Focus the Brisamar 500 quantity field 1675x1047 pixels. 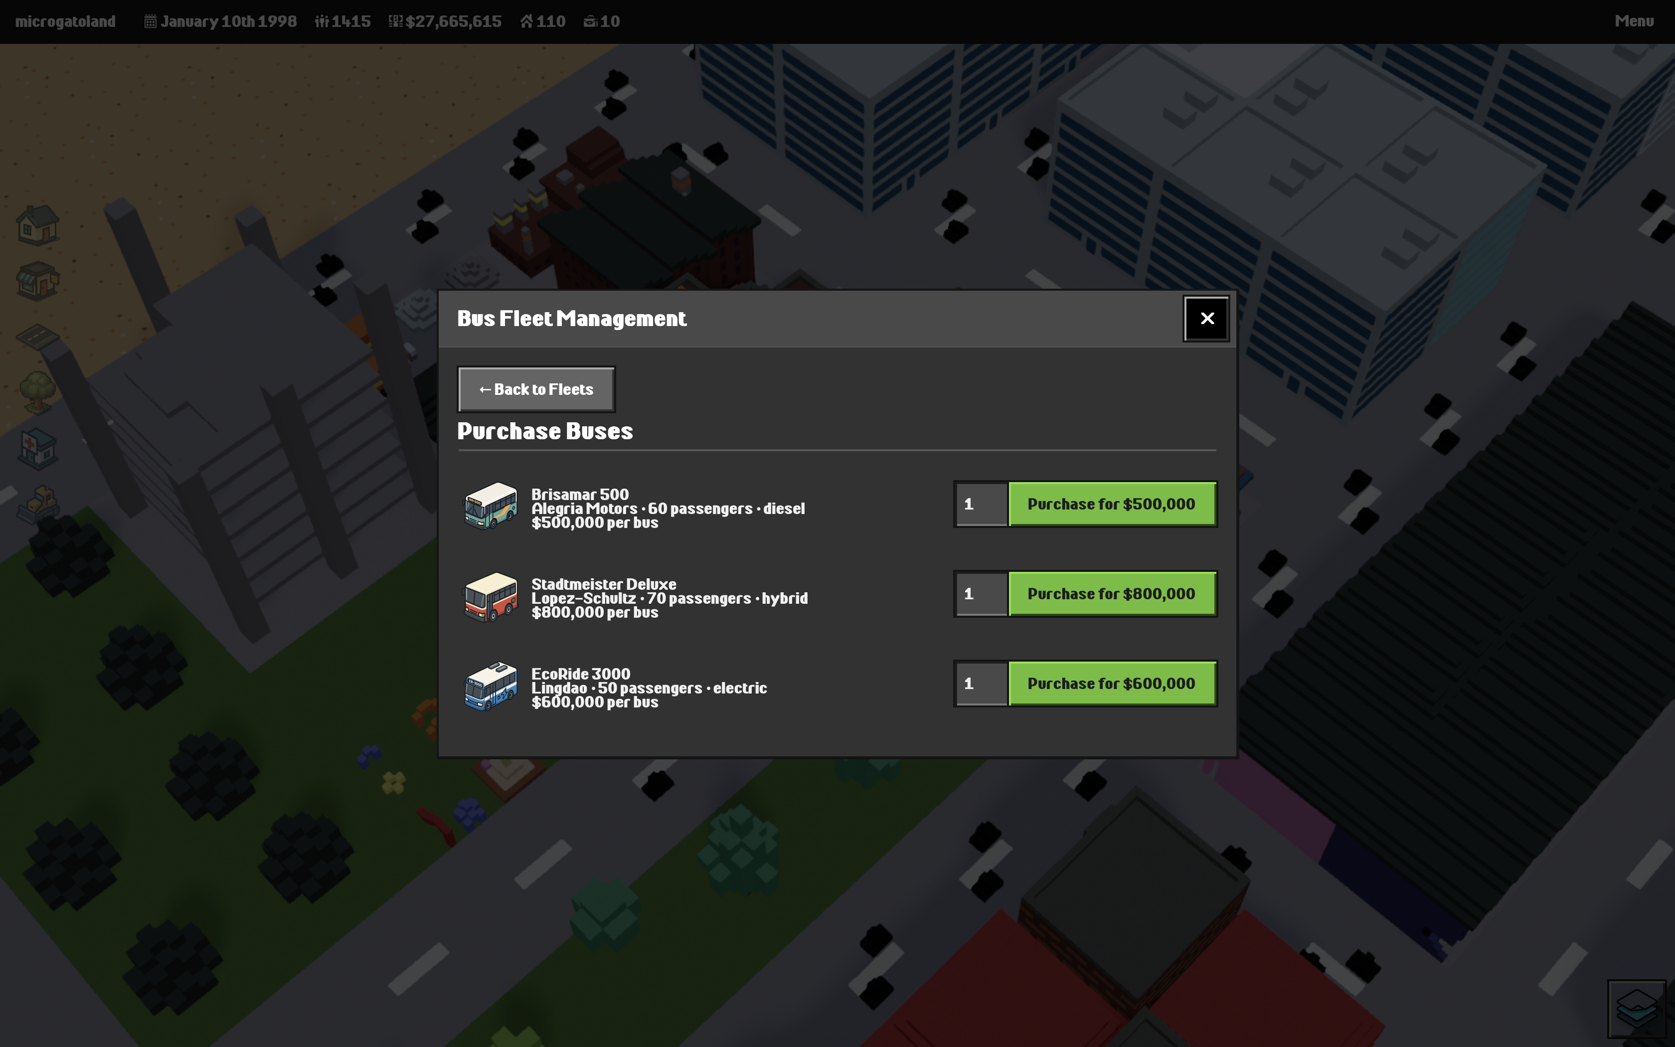pos(982,504)
